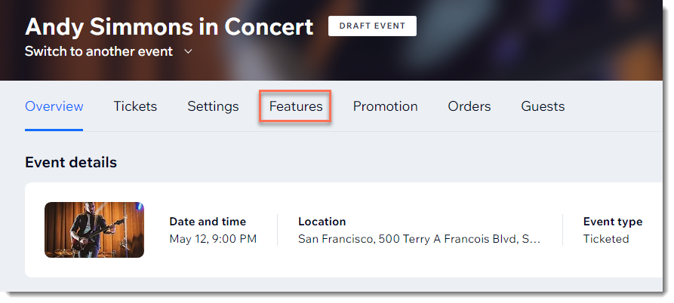Return to the Overview tab
The width and height of the screenshot is (674, 303).
(54, 106)
